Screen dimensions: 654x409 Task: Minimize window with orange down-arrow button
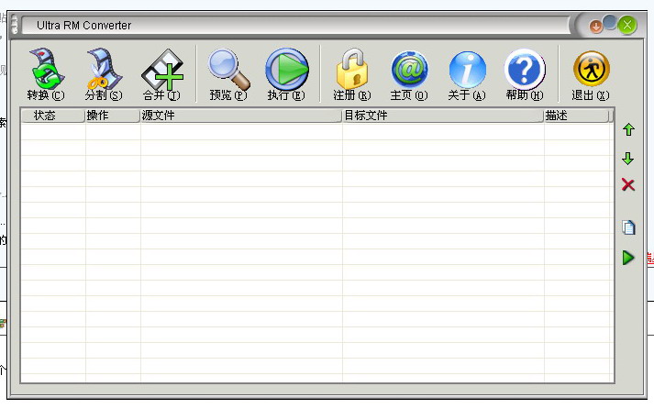[596, 28]
